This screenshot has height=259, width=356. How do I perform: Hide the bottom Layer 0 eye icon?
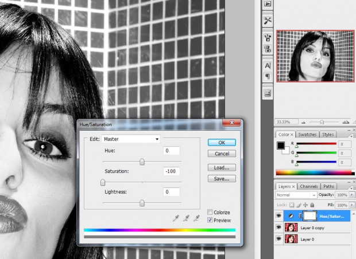click(x=279, y=238)
